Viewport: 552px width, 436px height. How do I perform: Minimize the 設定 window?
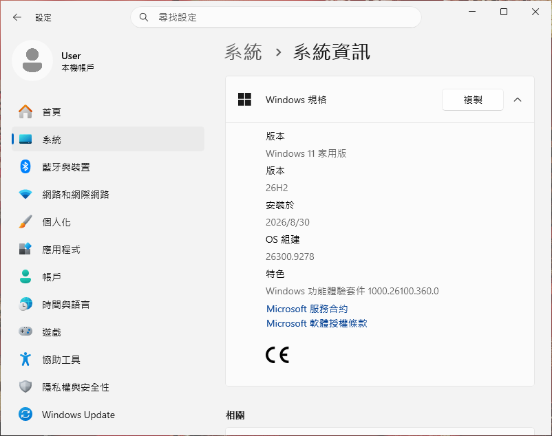point(472,12)
